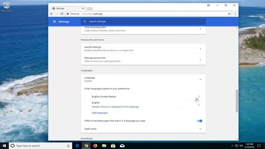Open the network icon in system tray

[237, 146]
